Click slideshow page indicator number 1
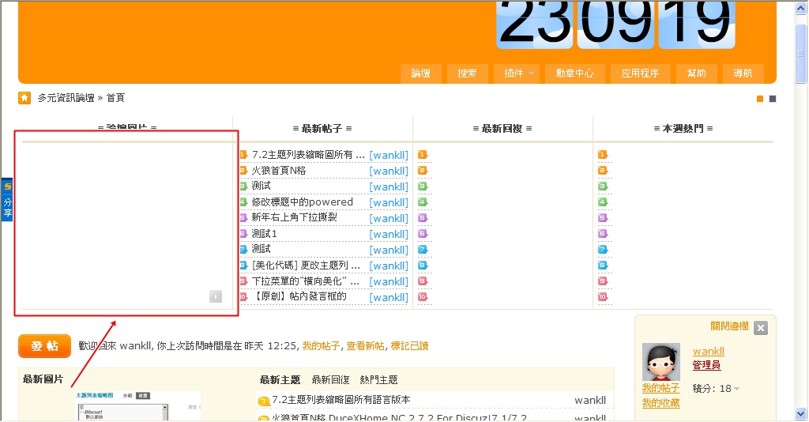This screenshot has width=809, height=422. [x=216, y=296]
